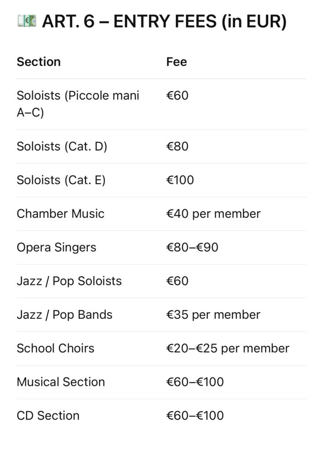The height and width of the screenshot is (449, 323).
Task: Select the €35 per member fee
Action: point(213,314)
